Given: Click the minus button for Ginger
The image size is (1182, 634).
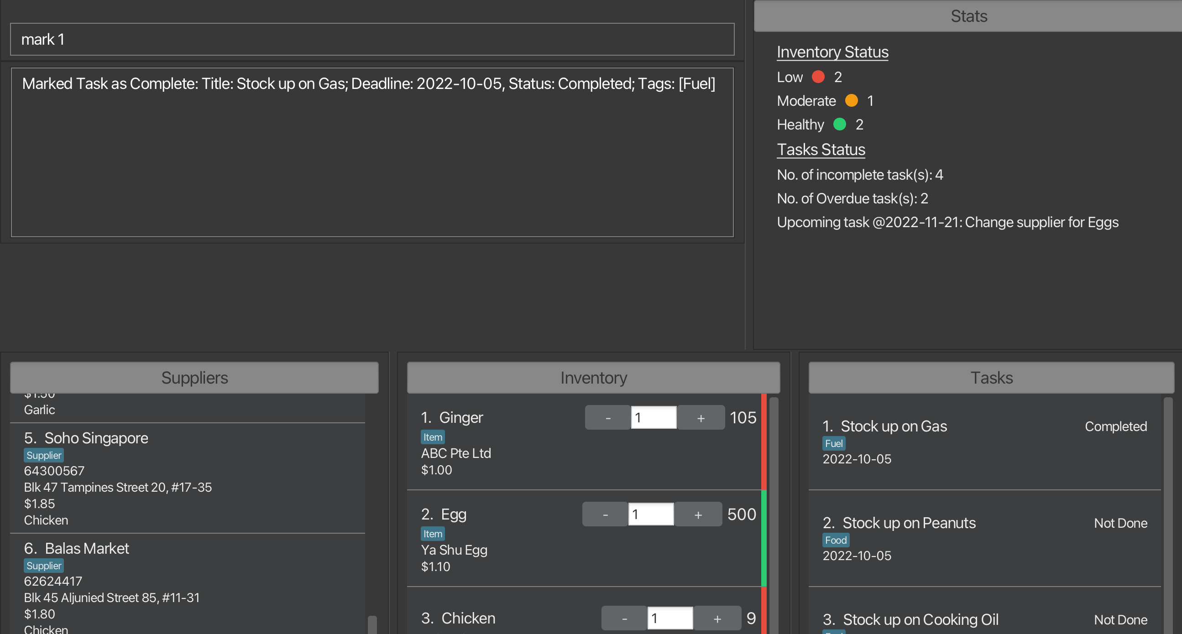Looking at the screenshot, I should (x=607, y=417).
